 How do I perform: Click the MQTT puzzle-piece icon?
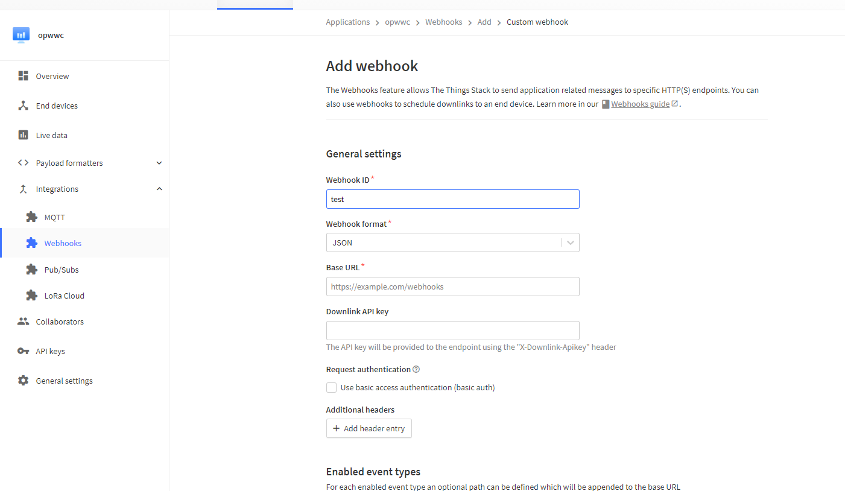click(32, 217)
